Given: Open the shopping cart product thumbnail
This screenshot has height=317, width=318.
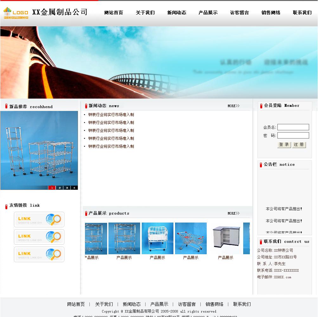Looking at the screenshot, I should point(191,238).
